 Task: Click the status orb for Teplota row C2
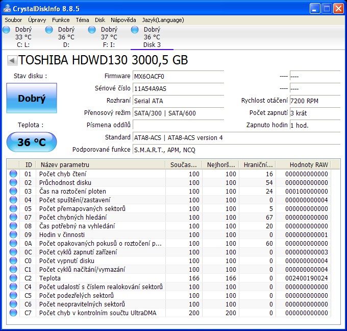pos(13,278)
